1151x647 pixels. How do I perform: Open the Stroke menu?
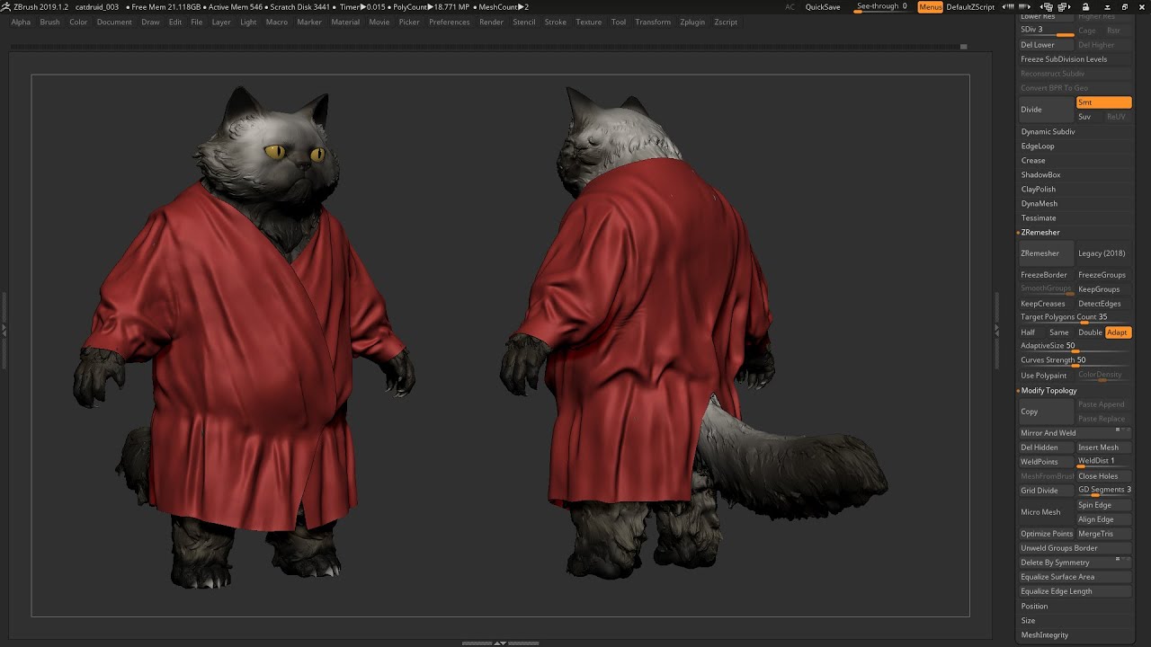pyautogui.click(x=556, y=22)
